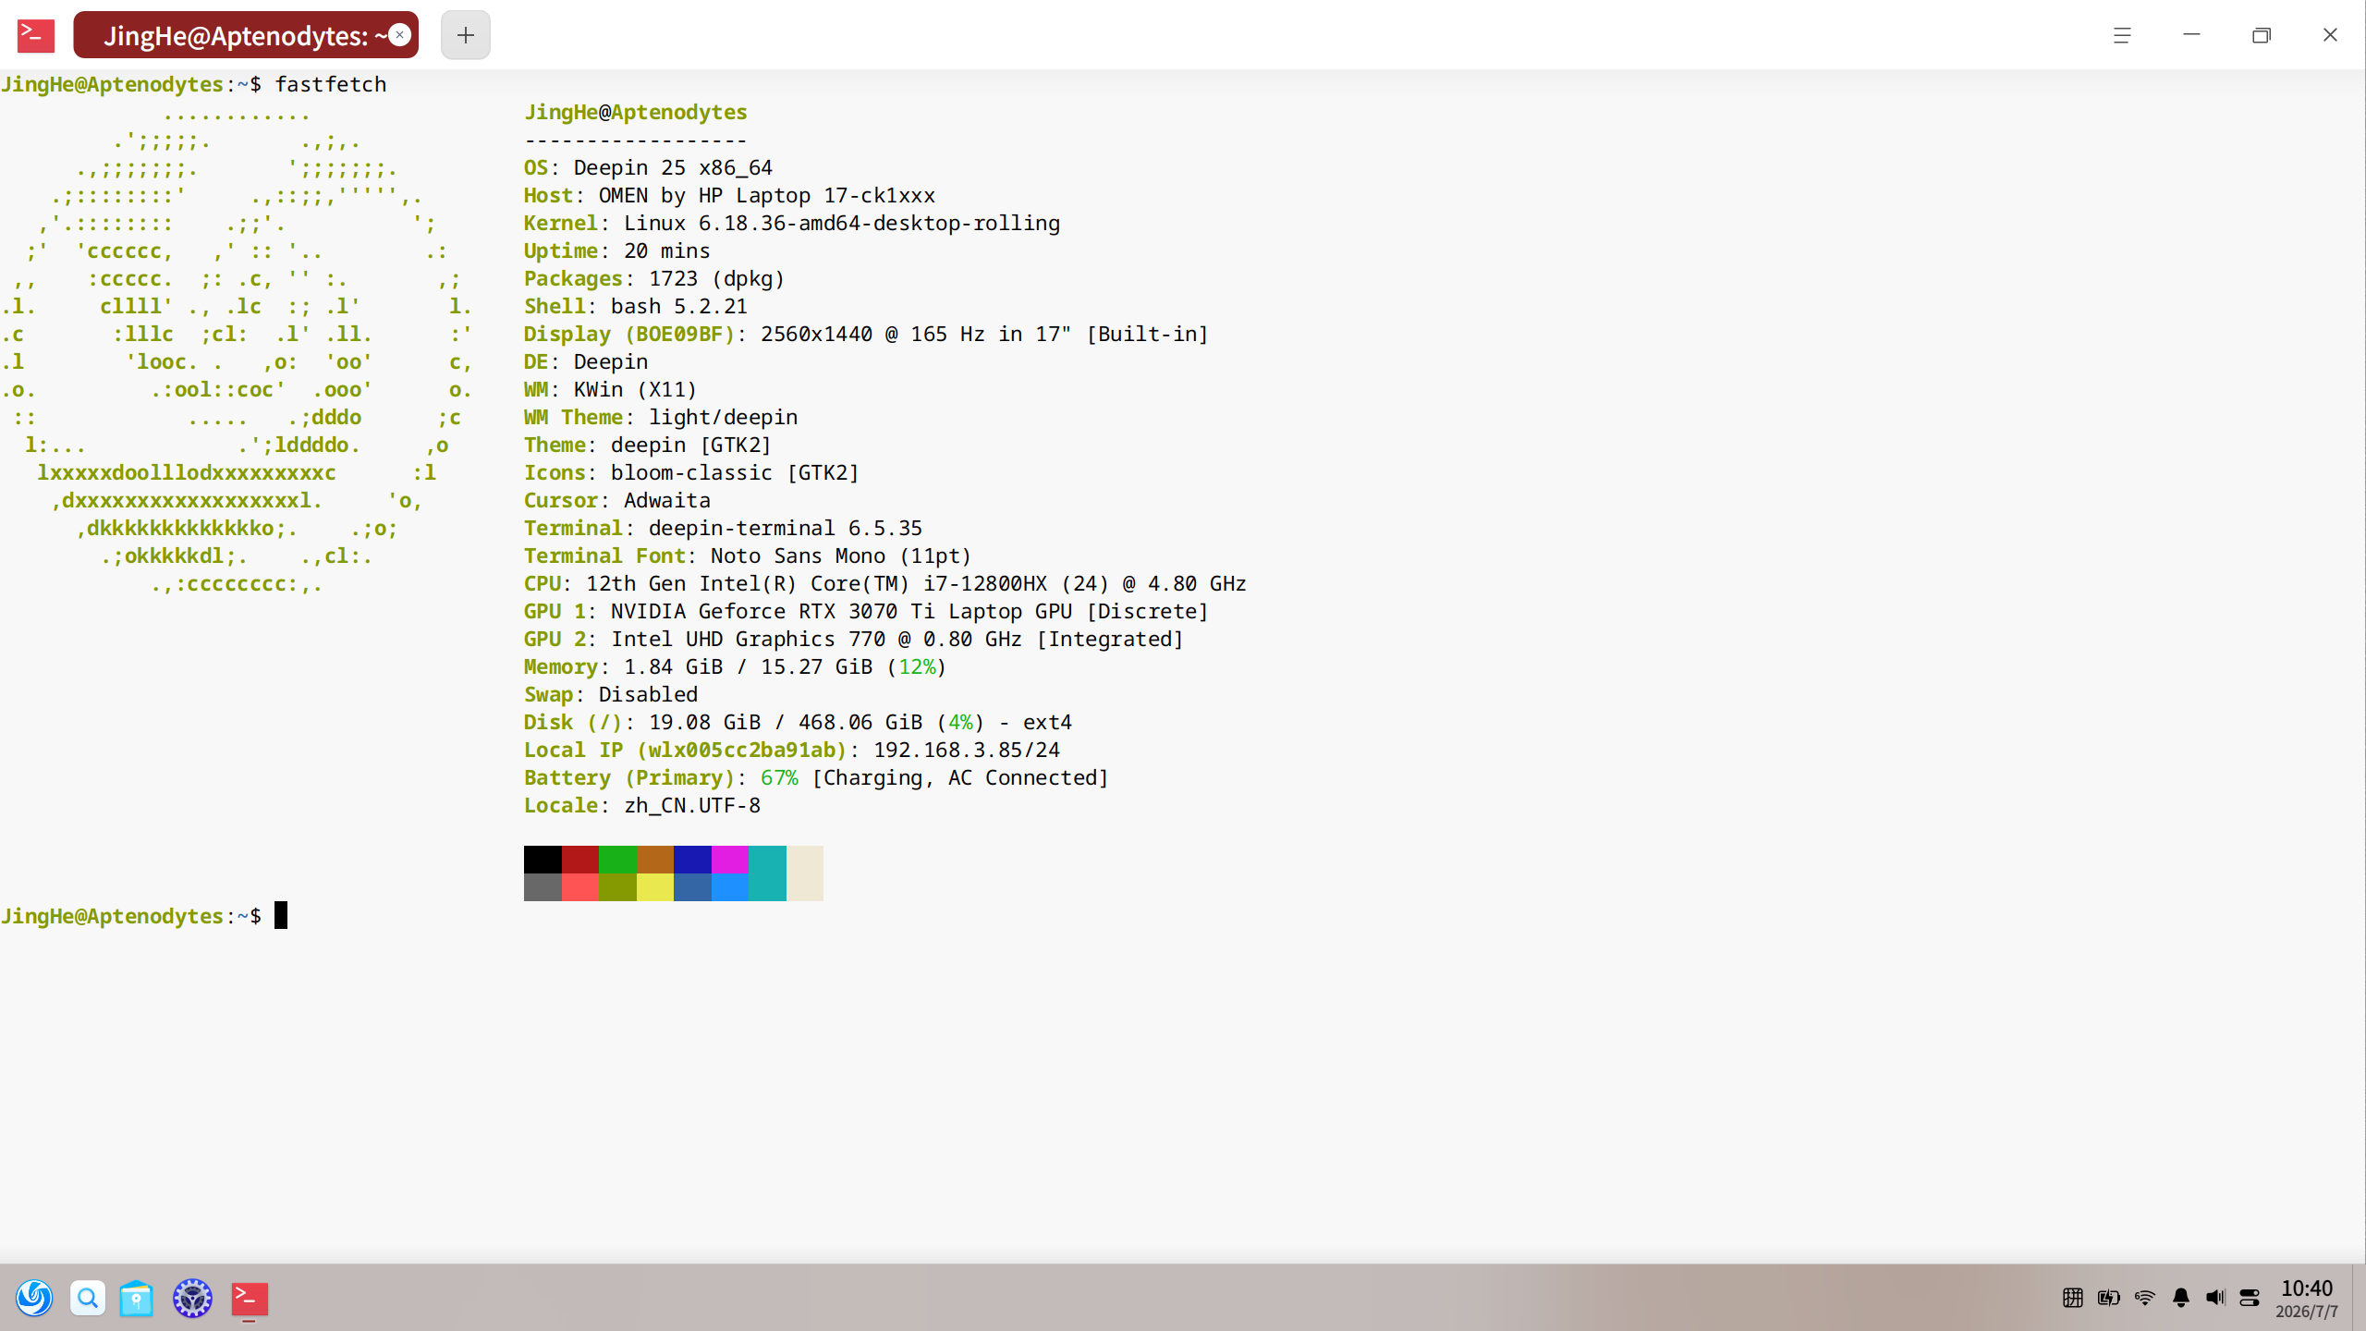Click 'NVIDIA Geforce RTX 3070 Ti' GPU 1 line
The width and height of the screenshot is (2366, 1331).
(x=866, y=611)
